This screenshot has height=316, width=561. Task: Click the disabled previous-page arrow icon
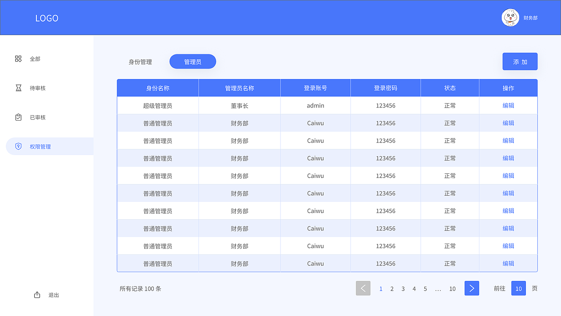coord(363,288)
